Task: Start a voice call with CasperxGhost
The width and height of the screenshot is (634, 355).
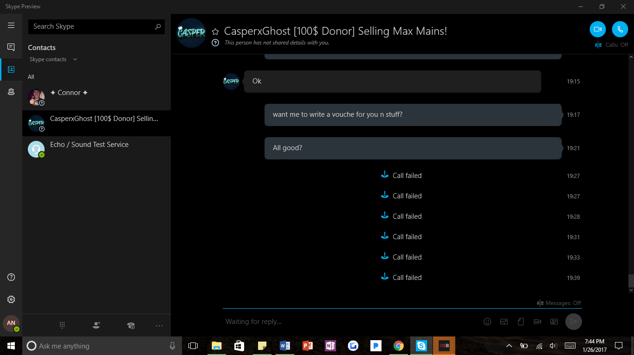Action: (620, 29)
